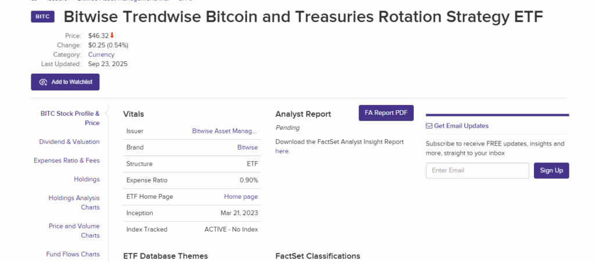Viewport: 595px width, 262px height.
Task: Click the eye icon on the watchlist button
Action: 43,82
